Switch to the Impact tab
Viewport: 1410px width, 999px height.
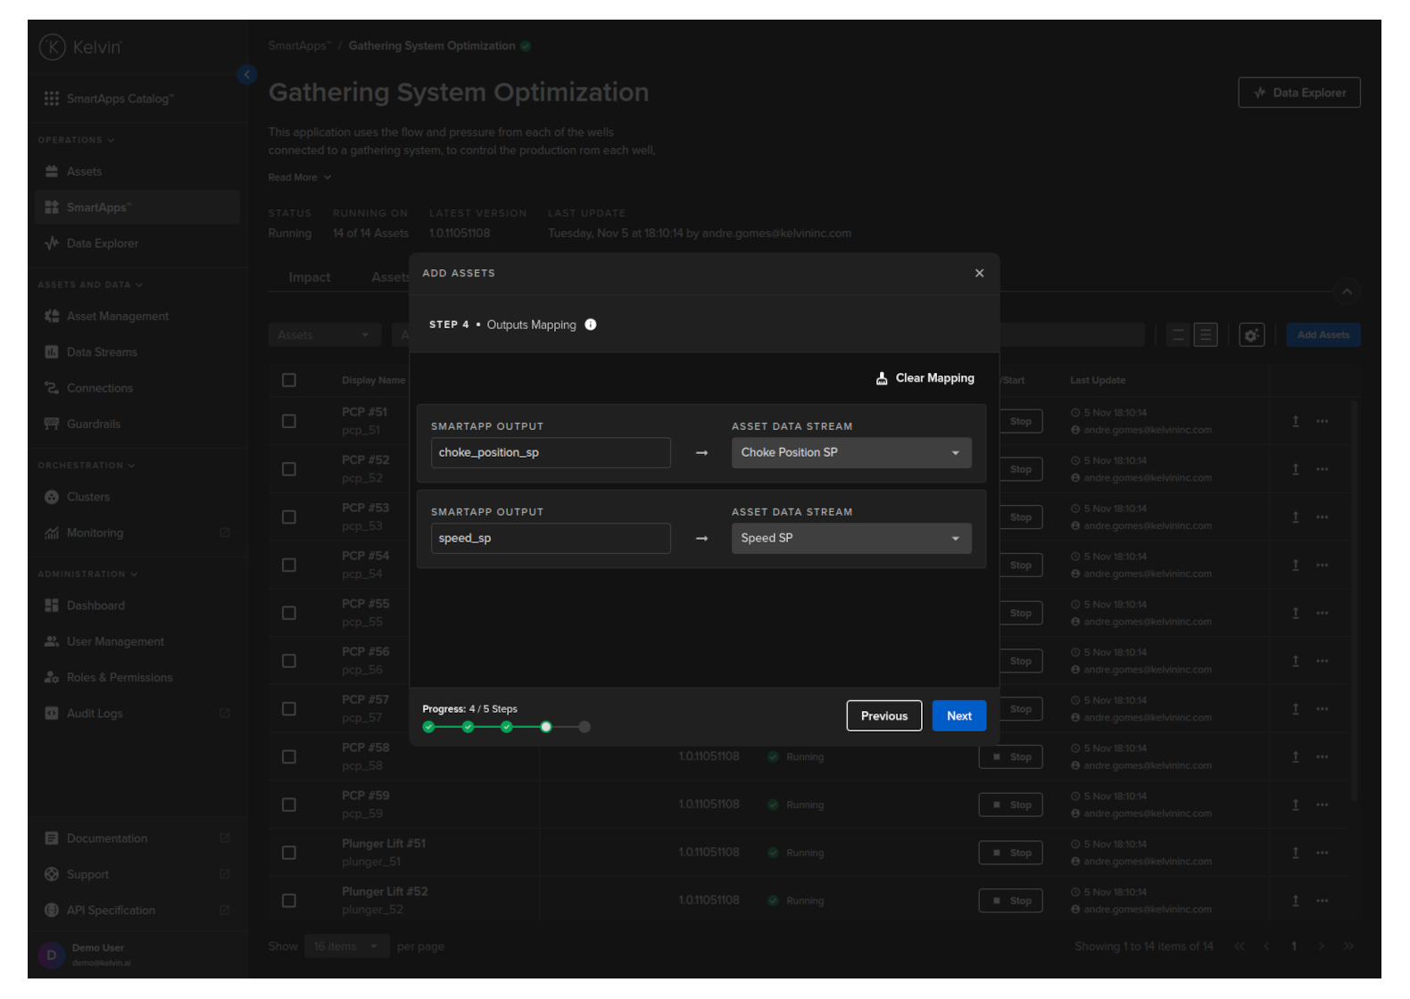pos(309,277)
